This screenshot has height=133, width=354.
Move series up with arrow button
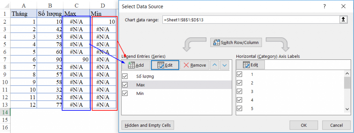click(x=215, y=65)
